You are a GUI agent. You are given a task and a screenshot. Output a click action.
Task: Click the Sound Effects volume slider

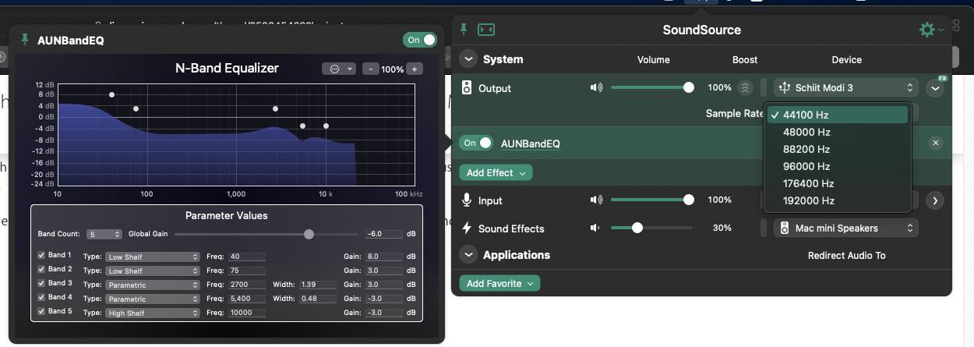652,228
